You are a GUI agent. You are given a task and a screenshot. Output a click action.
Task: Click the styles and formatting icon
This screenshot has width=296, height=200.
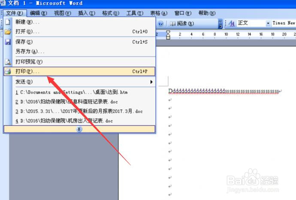pos(232,24)
